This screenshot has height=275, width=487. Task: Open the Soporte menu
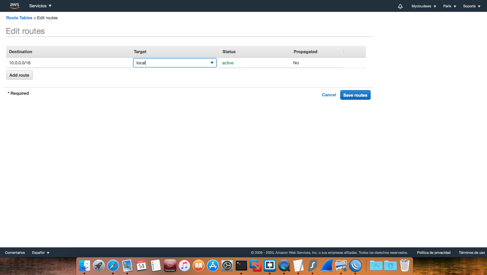click(x=471, y=6)
